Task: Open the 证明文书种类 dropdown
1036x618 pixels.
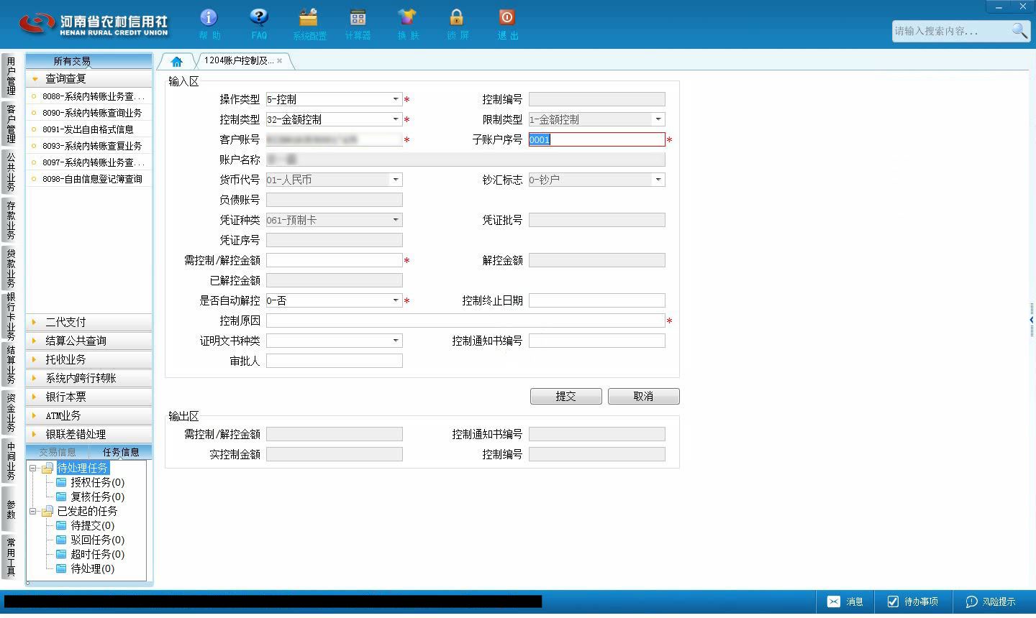Action: pos(396,341)
